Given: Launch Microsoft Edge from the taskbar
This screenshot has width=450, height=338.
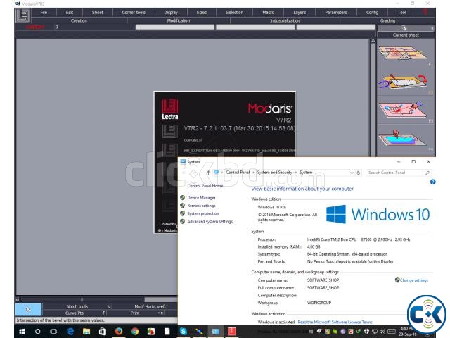Looking at the screenshot, I should pyautogui.click(x=70, y=331).
